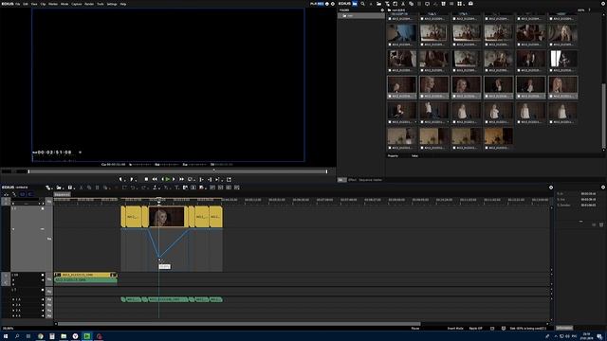This screenshot has height=341, width=607.
Task: Open the Bin view layout dropdown
Action: pos(460,4)
